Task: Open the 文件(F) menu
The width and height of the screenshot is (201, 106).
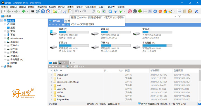Action: click(4, 7)
